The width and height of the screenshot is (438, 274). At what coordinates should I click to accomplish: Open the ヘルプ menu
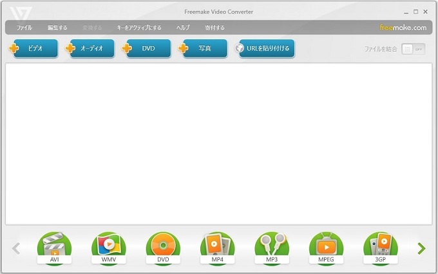(x=183, y=28)
